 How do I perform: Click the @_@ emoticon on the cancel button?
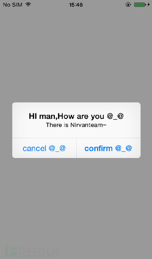point(57,148)
